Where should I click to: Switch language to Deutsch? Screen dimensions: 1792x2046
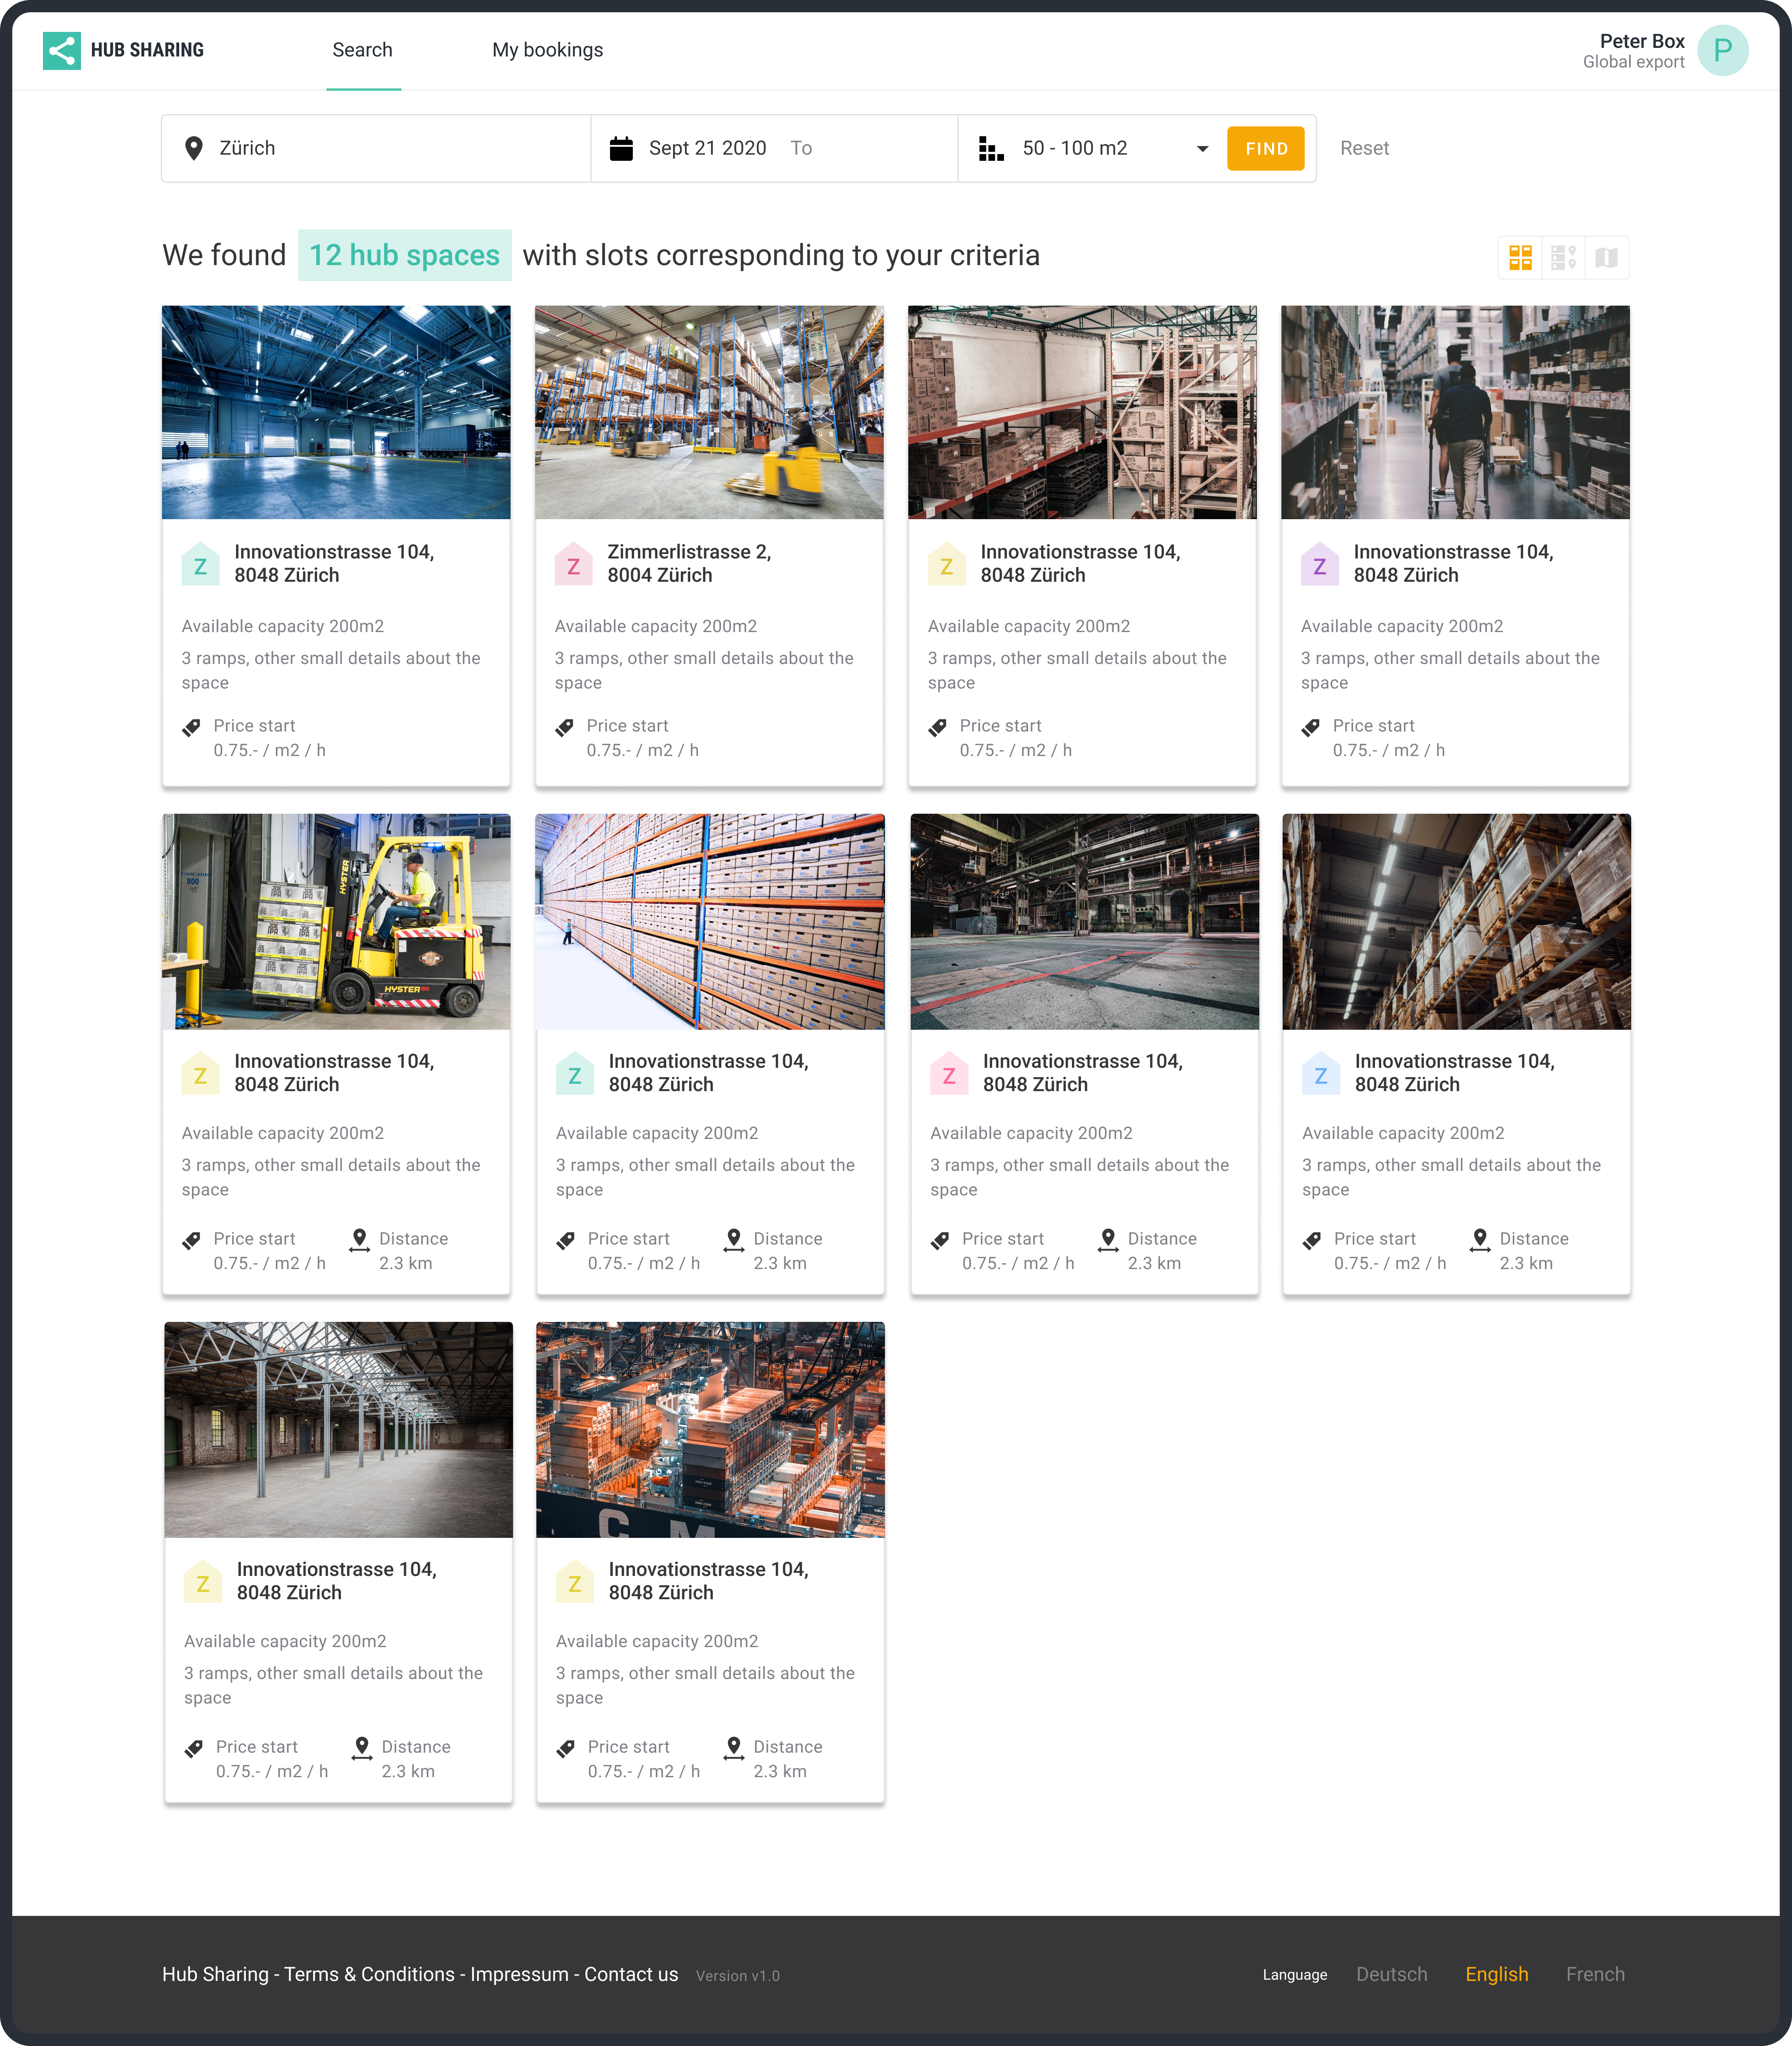1391,1974
